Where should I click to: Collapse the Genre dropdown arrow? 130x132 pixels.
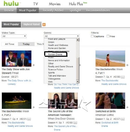(78, 36)
